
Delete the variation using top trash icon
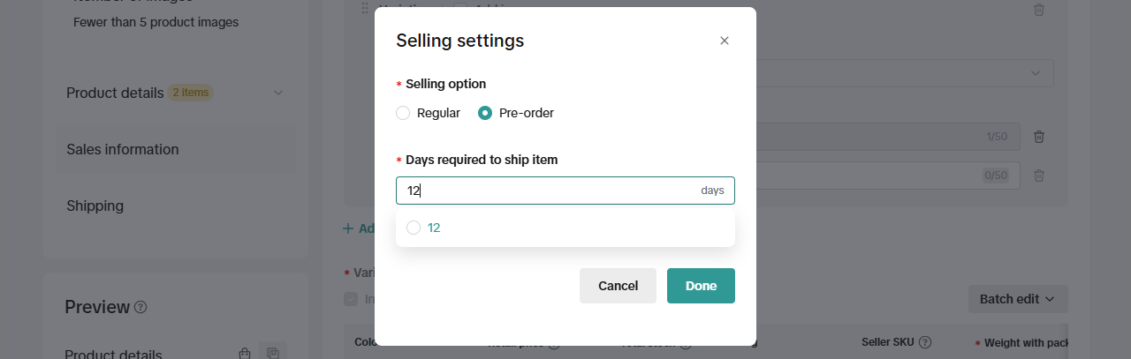pyautogui.click(x=1039, y=10)
